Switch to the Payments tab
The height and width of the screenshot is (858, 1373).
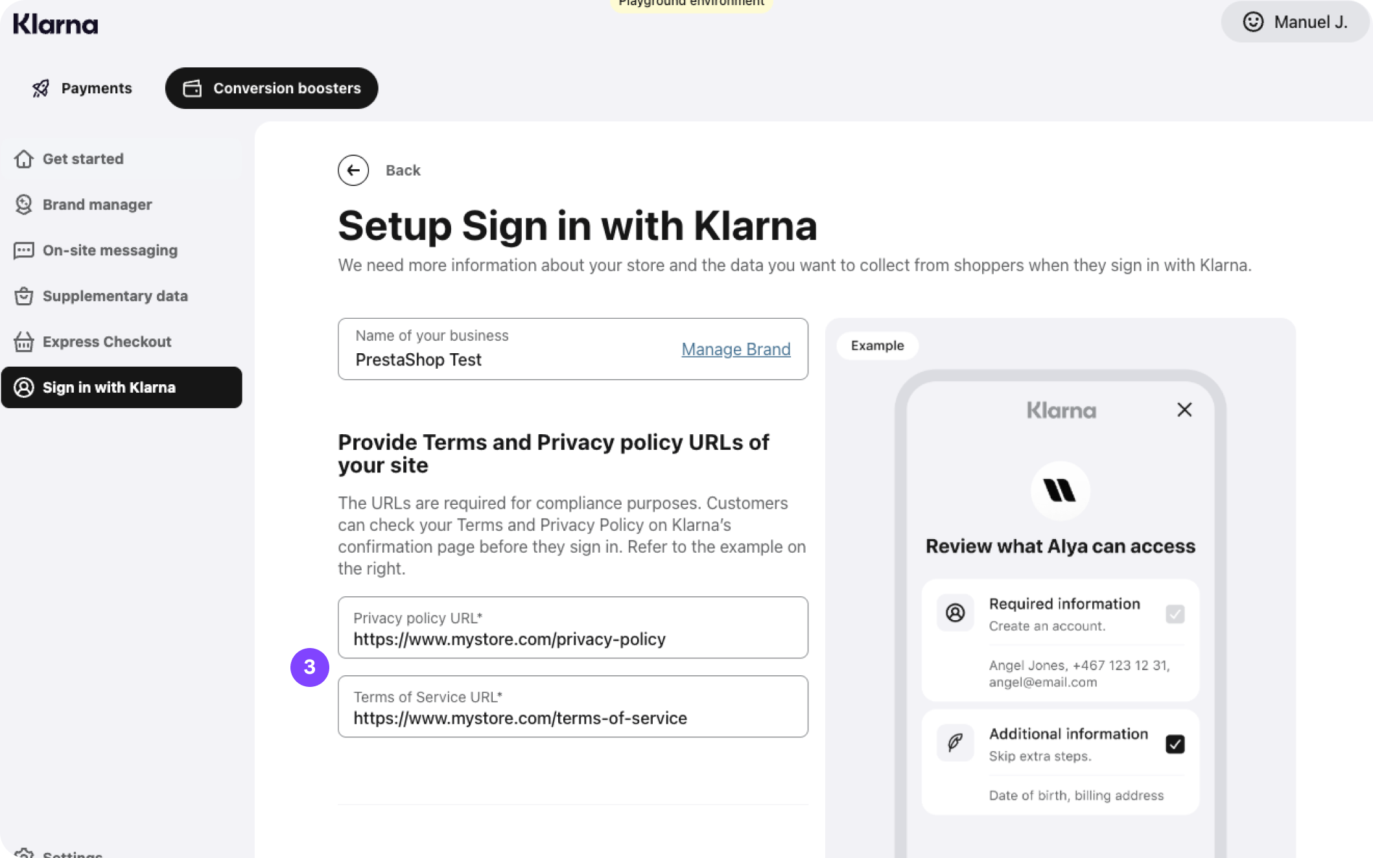click(x=82, y=88)
